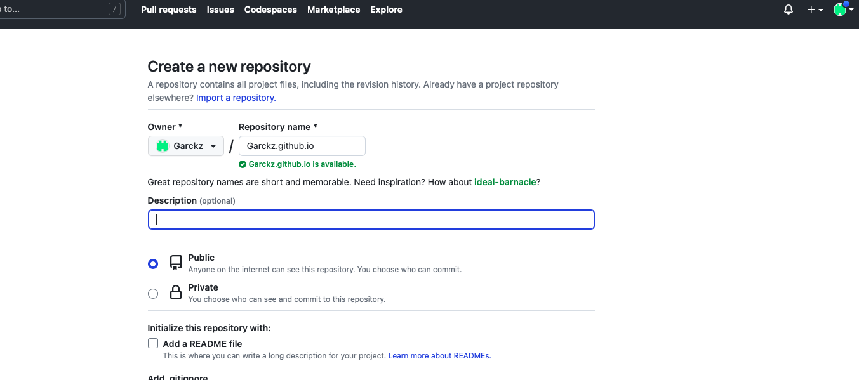
Task: Enable Add a README file checkbox
Action: [153, 343]
